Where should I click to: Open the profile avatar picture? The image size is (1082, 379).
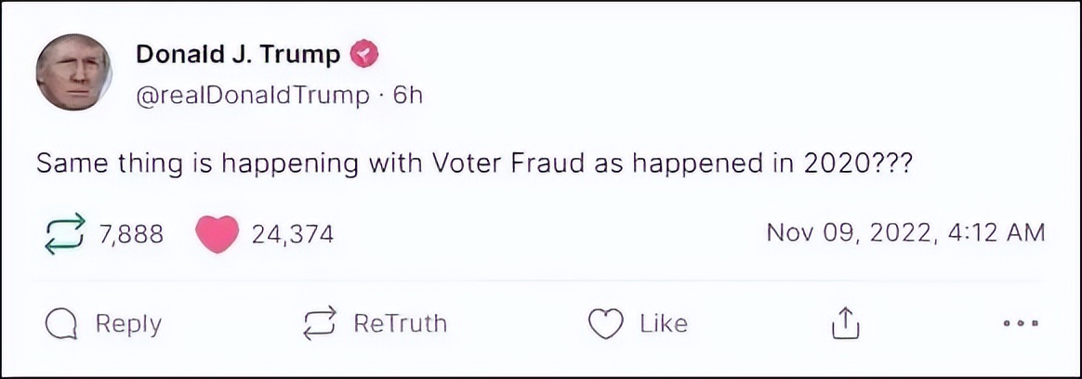(x=73, y=73)
